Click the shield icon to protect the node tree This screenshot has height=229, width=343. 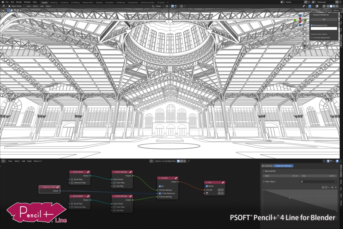(179, 161)
